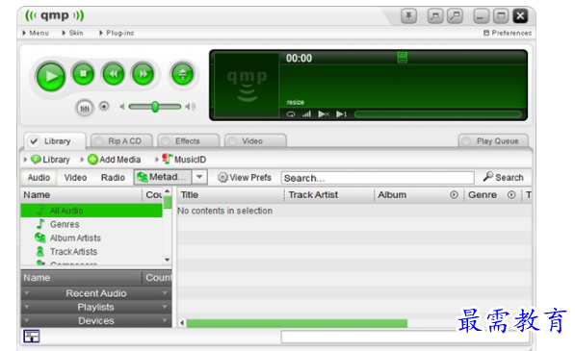Start playback with the green Play button

click(x=51, y=77)
